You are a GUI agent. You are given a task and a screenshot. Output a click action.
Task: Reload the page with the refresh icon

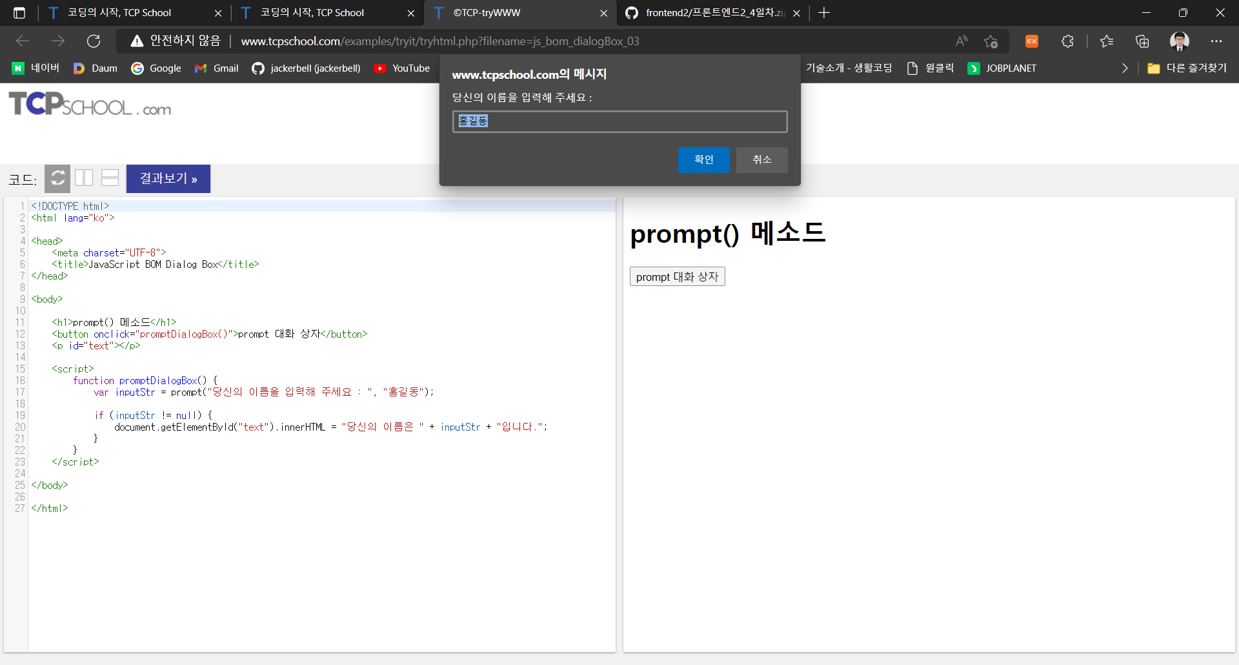[x=94, y=41]
